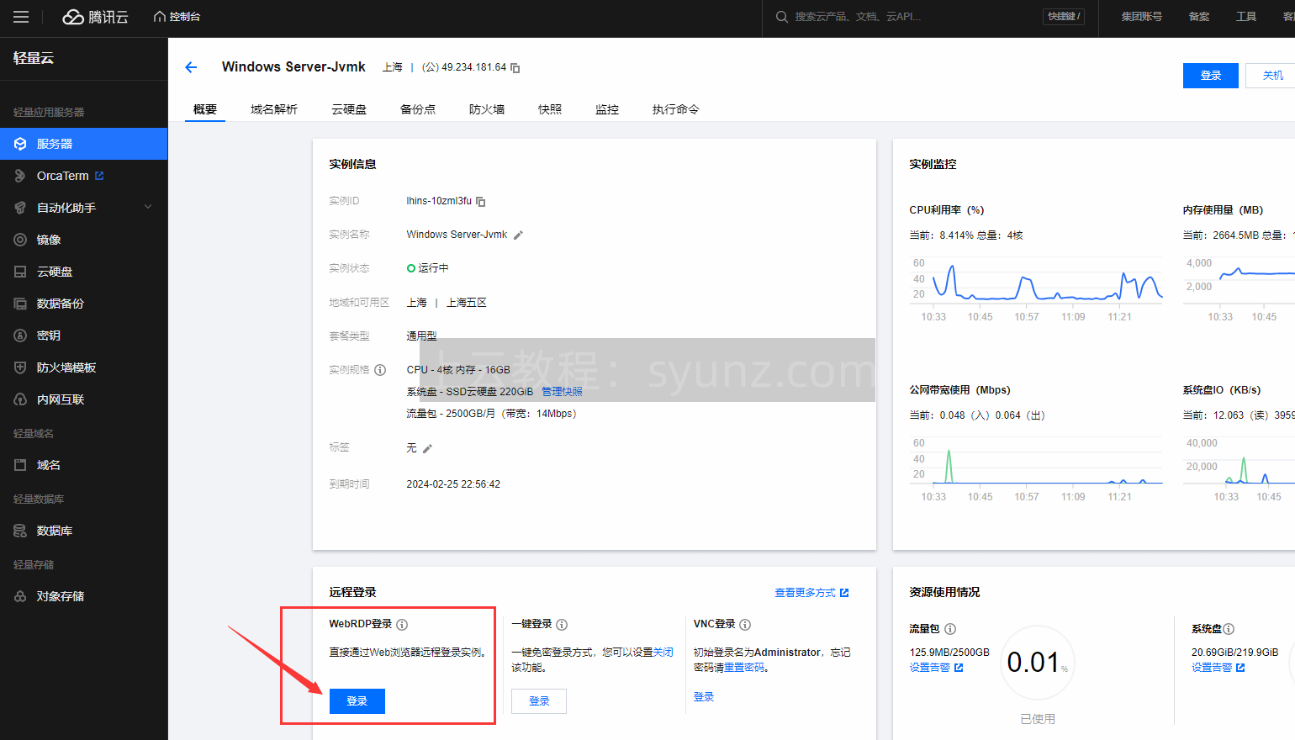Open the 备案 menu
The height and width of the screenshot is (740, 1295).
point(1199,17)
